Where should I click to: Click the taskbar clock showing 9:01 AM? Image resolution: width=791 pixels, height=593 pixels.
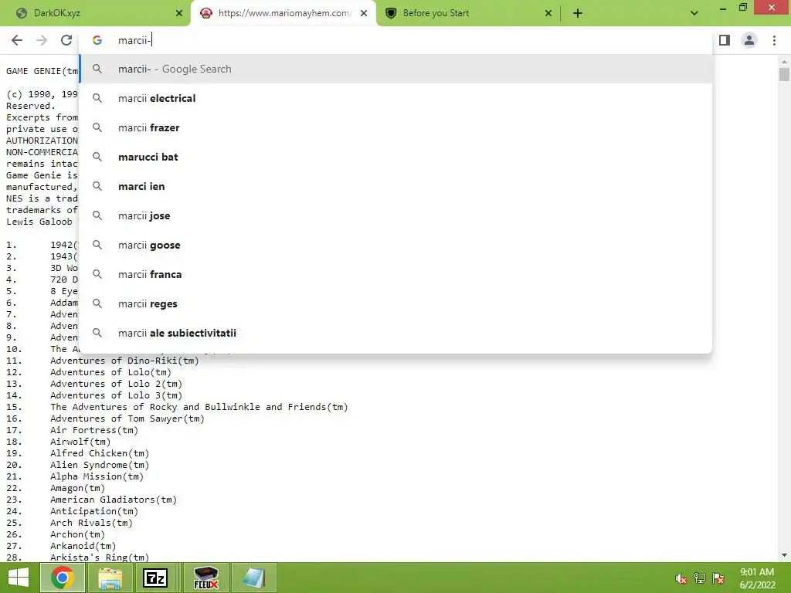[757, 578]
